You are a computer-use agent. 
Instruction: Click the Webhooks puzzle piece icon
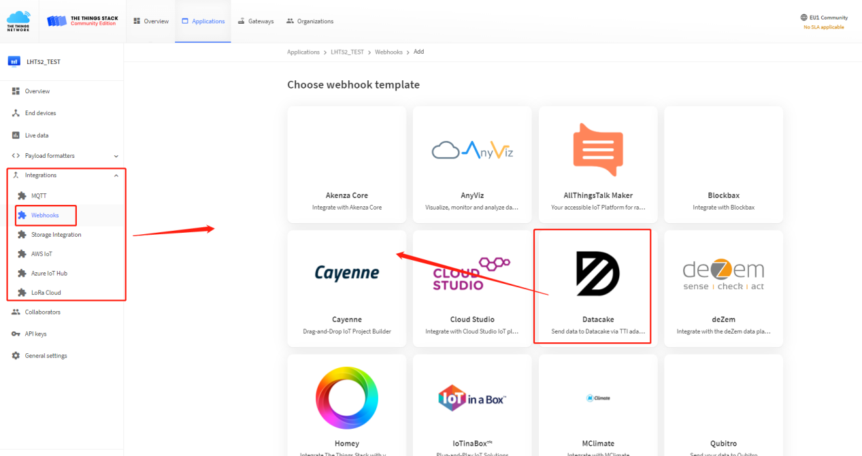point(22,215)
